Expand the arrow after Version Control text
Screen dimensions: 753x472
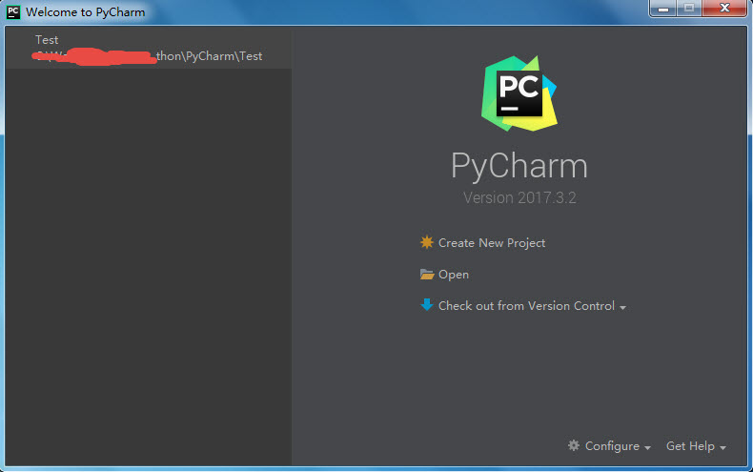623,308
